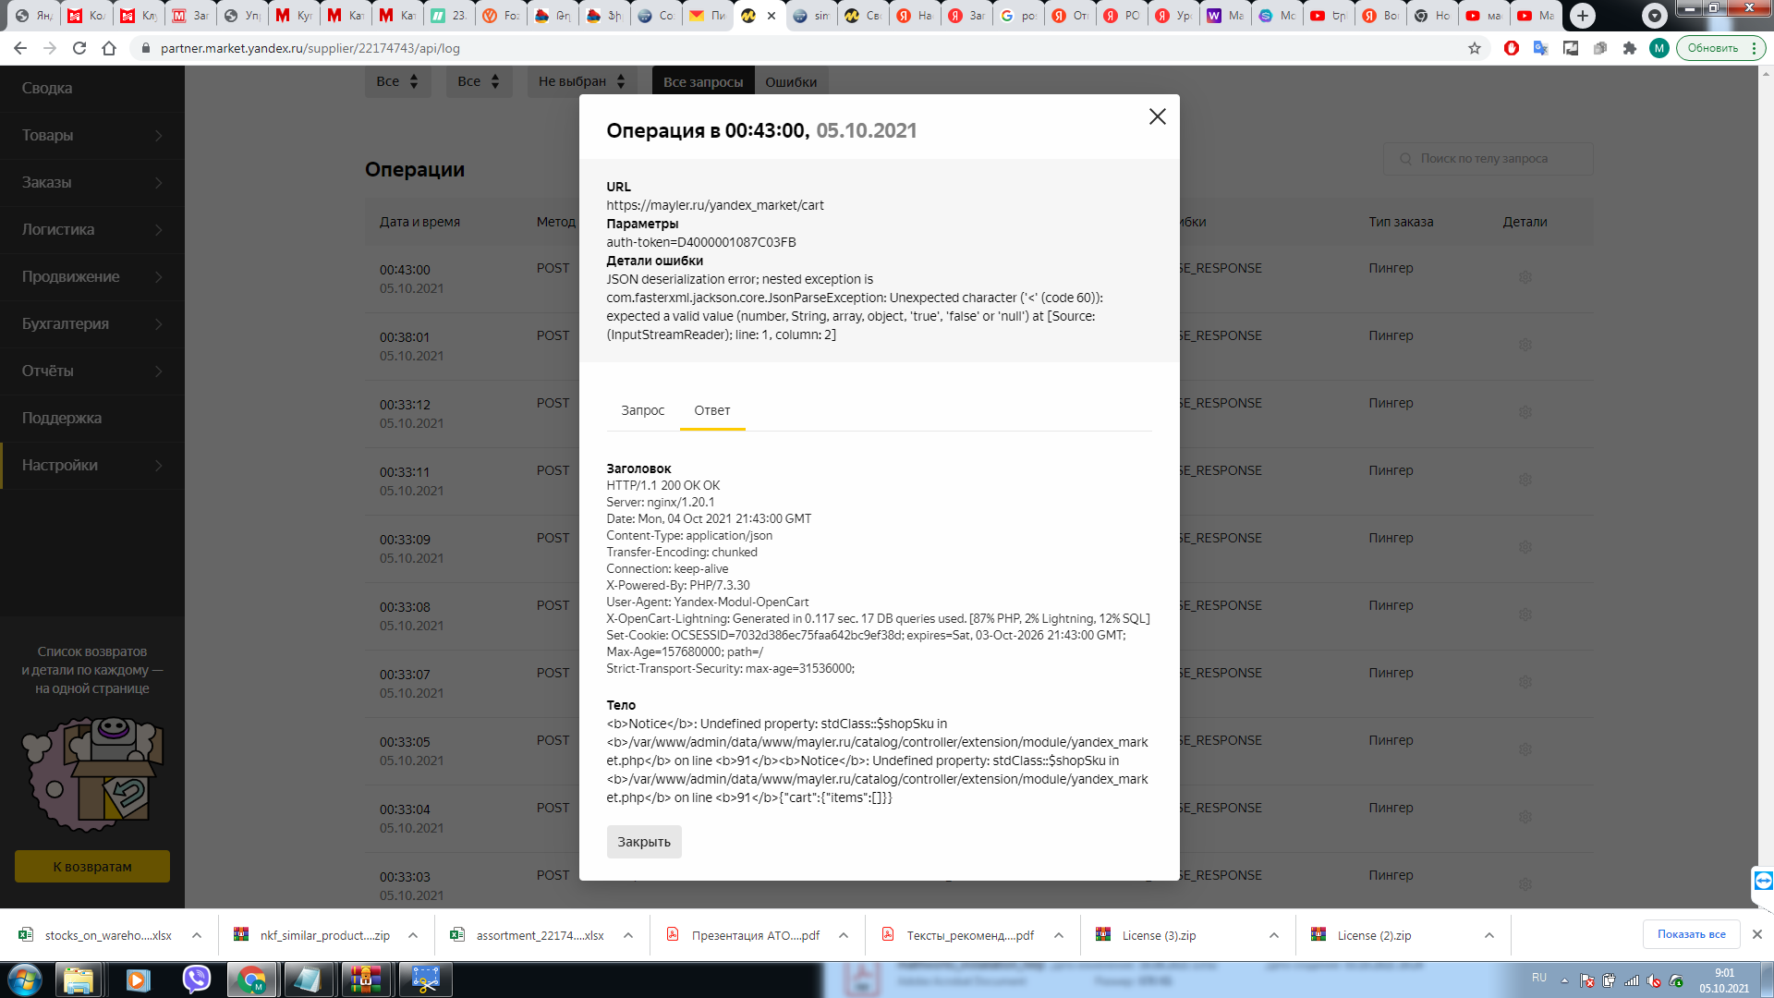Open details gear for the 00:38:01 row
Viewport: 1774px width, 998px height.
pyautogui.click(x=1525, y=345)
